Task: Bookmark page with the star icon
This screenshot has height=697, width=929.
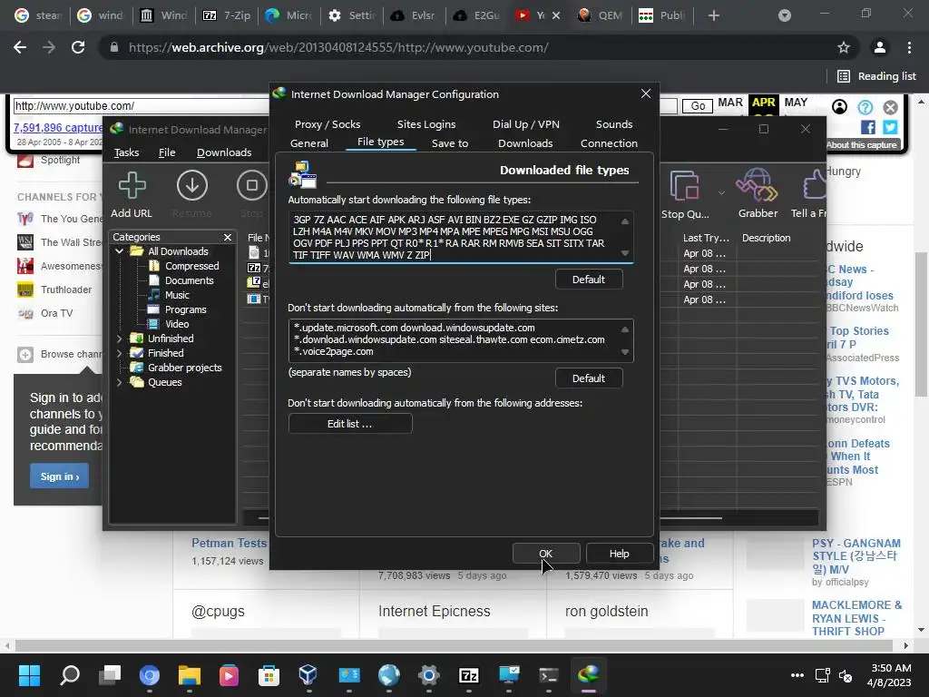Action: pos(844,47)
